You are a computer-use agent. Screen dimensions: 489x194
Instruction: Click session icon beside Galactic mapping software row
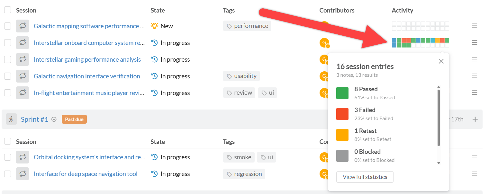pyautogui.click(x=23, y=26)
